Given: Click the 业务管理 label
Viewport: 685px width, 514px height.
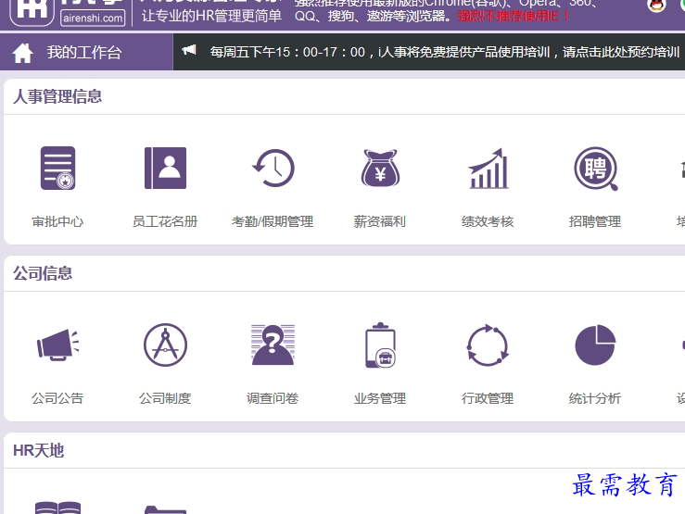Looking at the screenshot, I should tap(380, 398).
